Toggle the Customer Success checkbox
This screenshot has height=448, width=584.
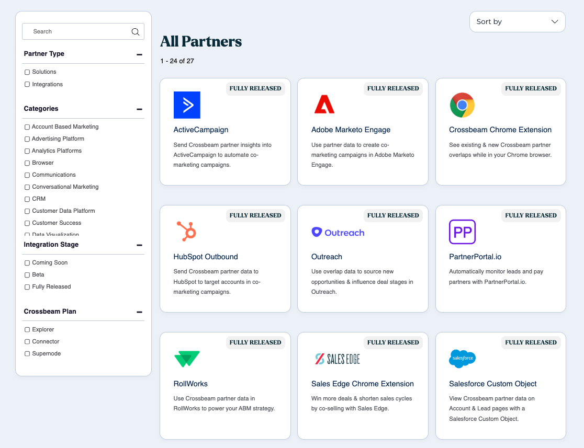[x=27, y=223]
